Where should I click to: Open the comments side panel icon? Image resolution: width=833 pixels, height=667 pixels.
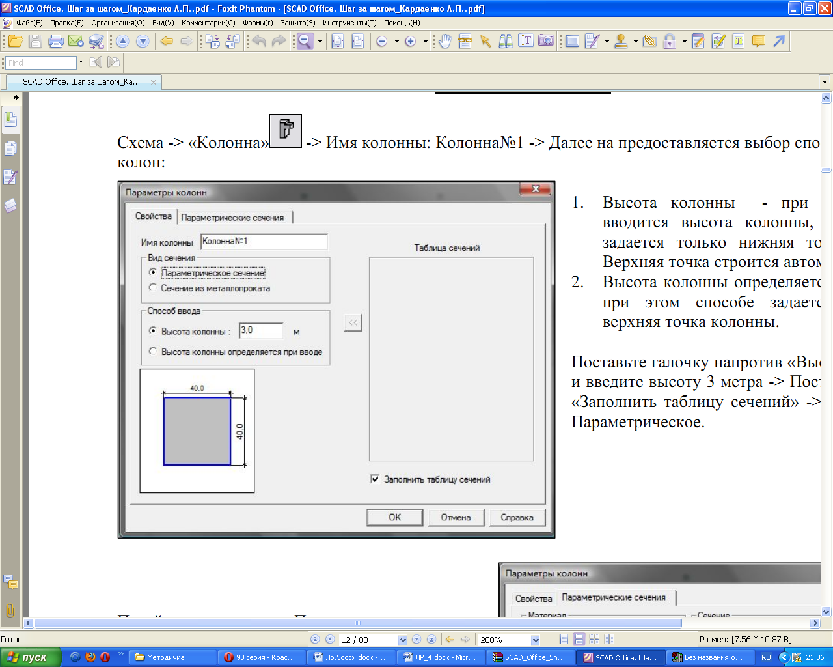[10, 582]
